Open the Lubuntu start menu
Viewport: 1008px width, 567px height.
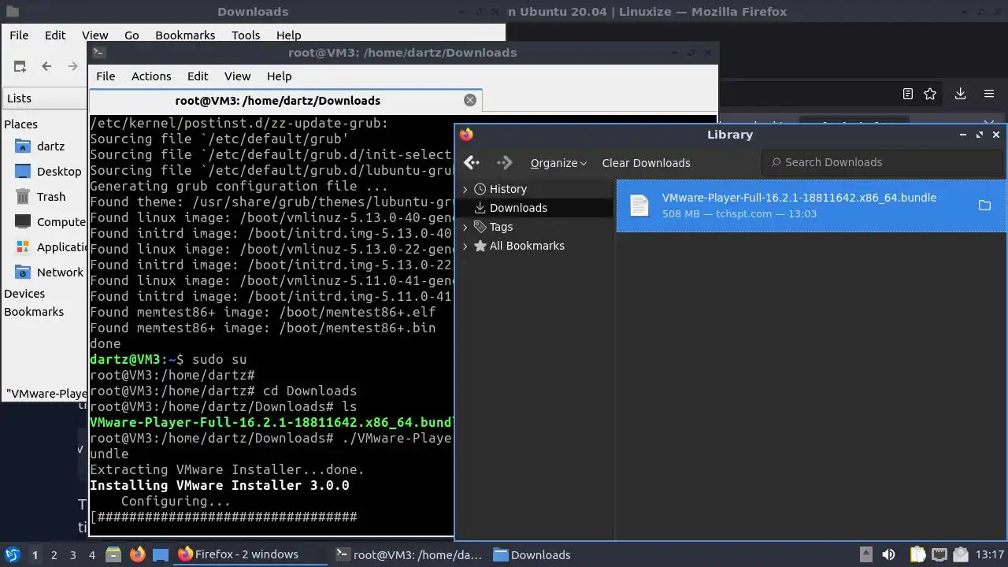click(12, 554)
